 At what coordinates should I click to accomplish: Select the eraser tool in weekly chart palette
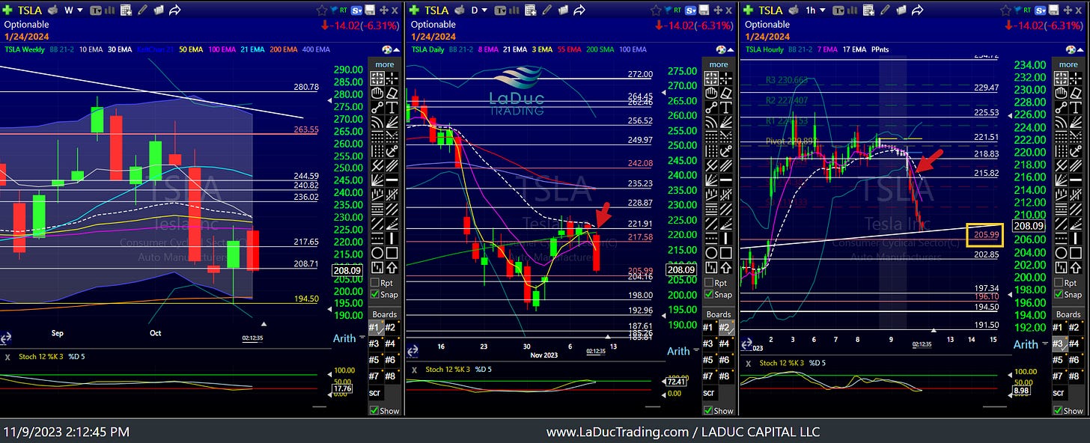point(392,94)
